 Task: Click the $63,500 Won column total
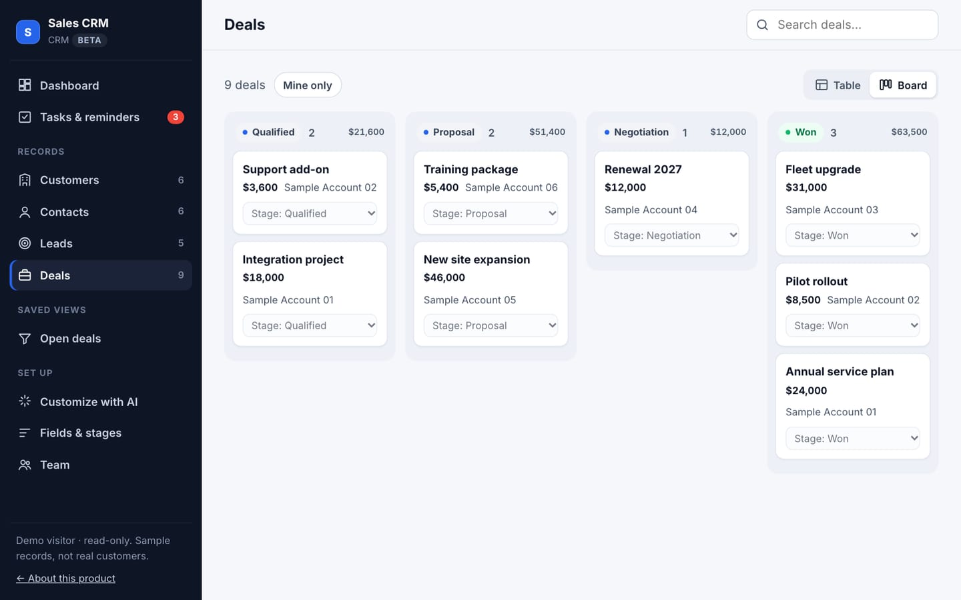[909, 132]
